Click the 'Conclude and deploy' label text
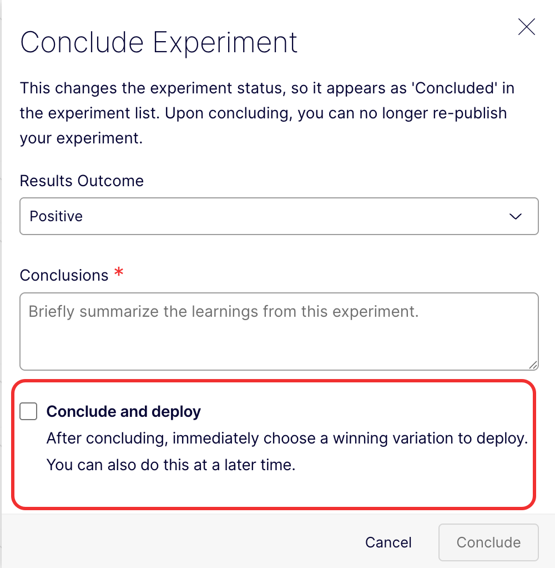Image resolution: width=555 pixels, height=568 pixels. tap(123, 412)
